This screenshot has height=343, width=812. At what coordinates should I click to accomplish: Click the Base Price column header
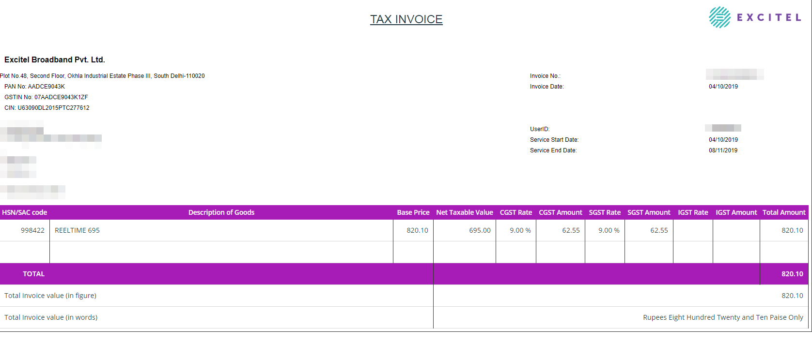coord(413,212)
